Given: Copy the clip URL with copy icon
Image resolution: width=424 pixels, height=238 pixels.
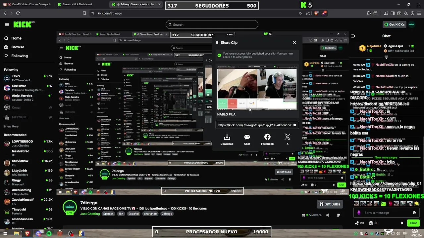Looking at the screenshot, I should [294, 125].
